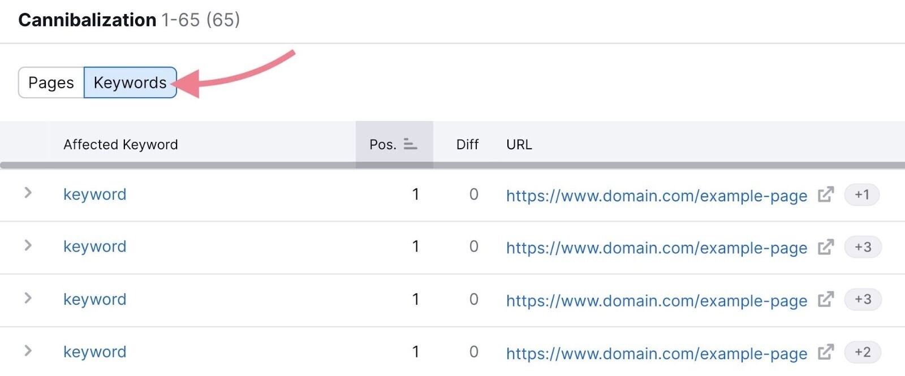Open second row URL external link icon
Image resolution: width=905 pixels, height=376 pixels.
[x=825, y=247]
